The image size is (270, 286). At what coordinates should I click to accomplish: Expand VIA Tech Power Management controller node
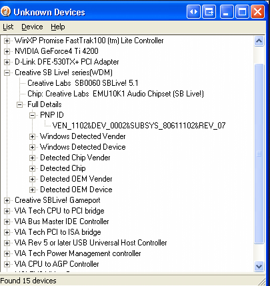(x=7, y=253)
